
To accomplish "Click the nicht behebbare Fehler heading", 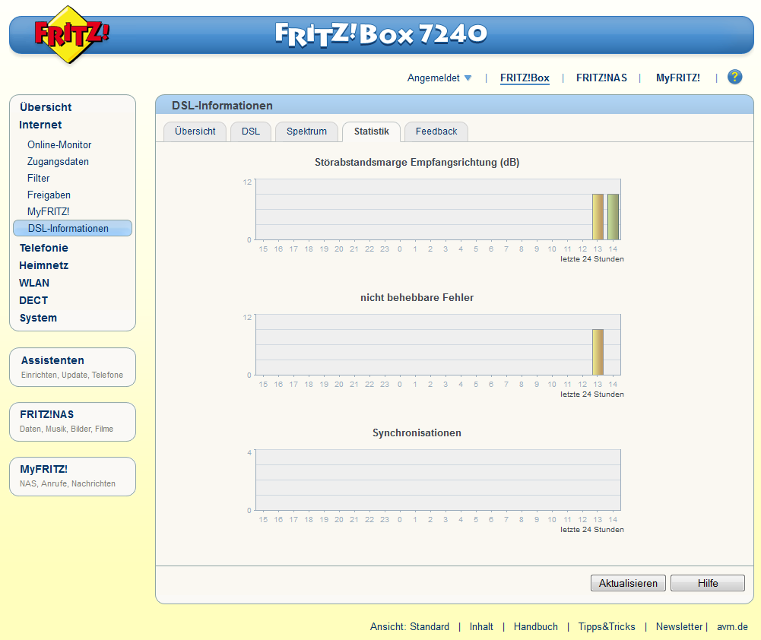I will click(417, 297).
